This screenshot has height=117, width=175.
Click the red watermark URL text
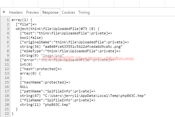[104, 58]
